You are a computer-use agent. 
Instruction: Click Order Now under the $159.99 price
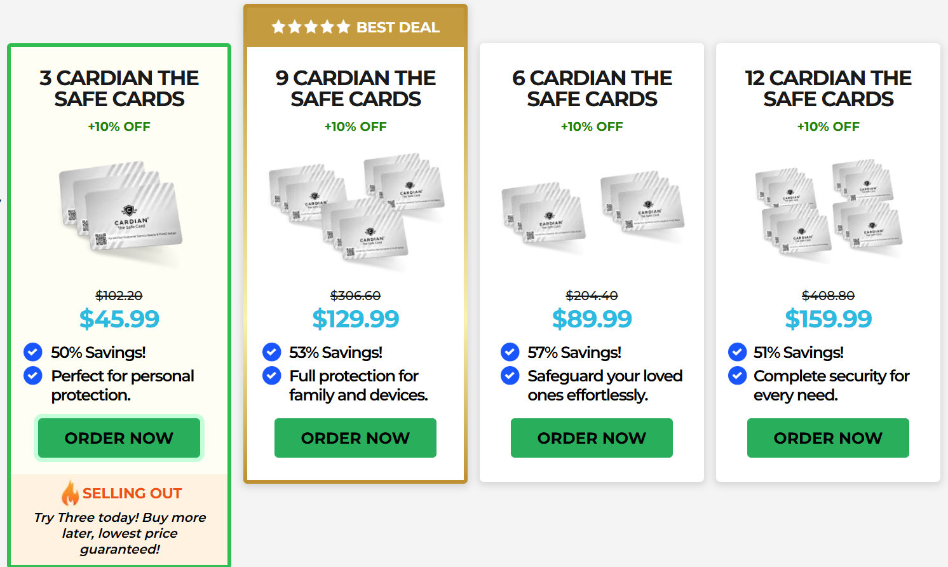pyautogui.click(x=828, y=438)
